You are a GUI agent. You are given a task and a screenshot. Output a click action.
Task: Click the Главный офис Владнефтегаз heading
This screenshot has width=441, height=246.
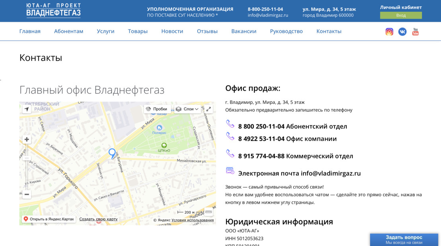tap(92, 90)
